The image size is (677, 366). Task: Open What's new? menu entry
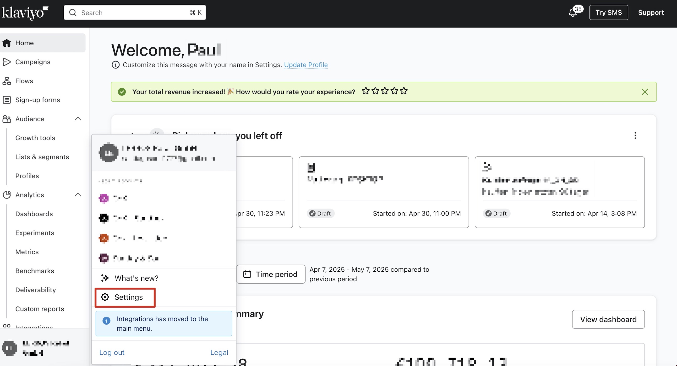[137, 278]
